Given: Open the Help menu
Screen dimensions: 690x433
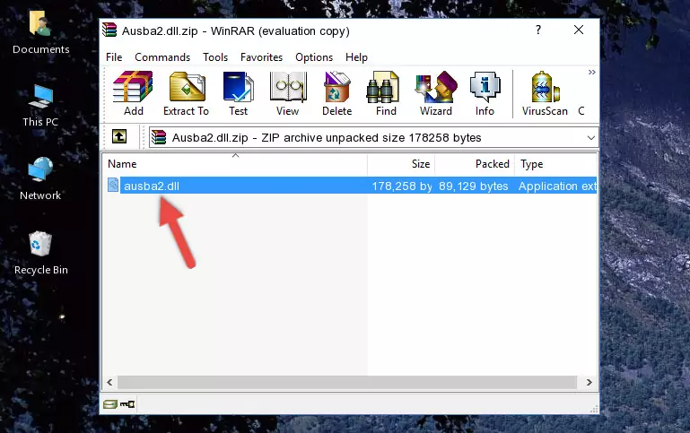Looking at the screenshot, I should pyautogui.click(x=356, y=57).
